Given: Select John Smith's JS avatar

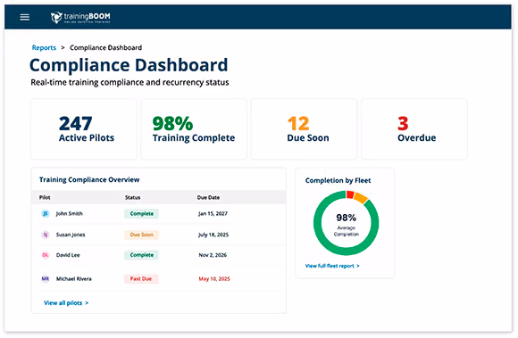Looking at the screenshot, I should 46,214.
